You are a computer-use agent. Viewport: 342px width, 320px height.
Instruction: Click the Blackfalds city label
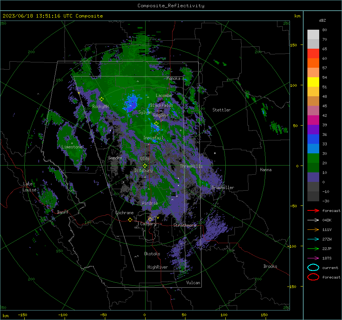click(161, 105)
